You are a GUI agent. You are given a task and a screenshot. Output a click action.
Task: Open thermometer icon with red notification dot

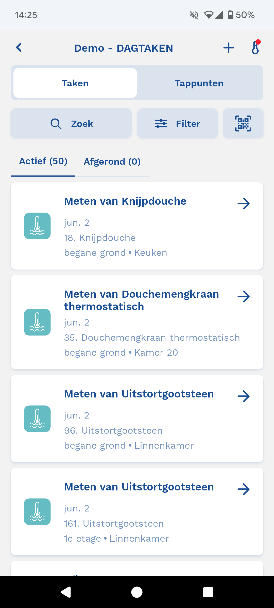(256, 47)
